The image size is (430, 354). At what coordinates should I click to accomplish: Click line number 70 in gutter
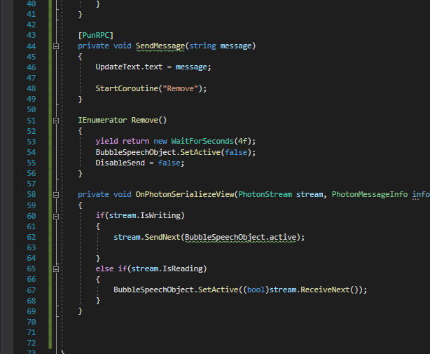32,322
